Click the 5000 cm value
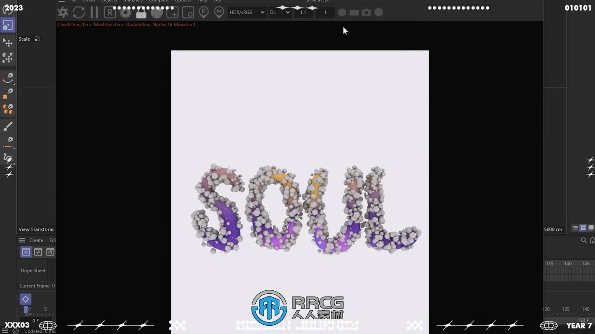 [553, 229]
